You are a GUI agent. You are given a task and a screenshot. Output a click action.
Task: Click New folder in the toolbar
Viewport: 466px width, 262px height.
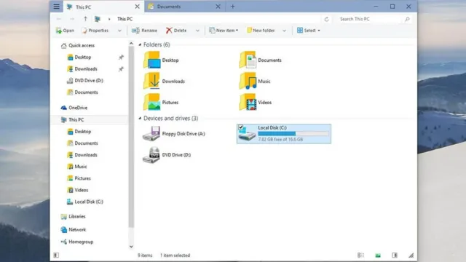tap(261, 31)
